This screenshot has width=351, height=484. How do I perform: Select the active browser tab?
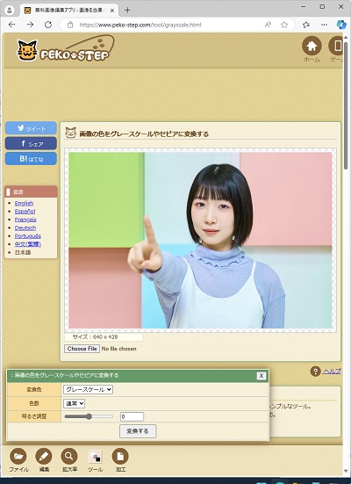click(x=68, y=11)
